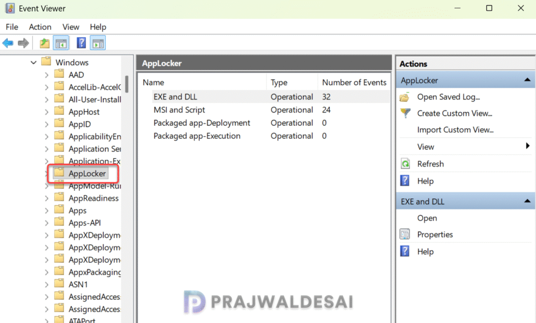Click Properties action label

click(435, 235)
